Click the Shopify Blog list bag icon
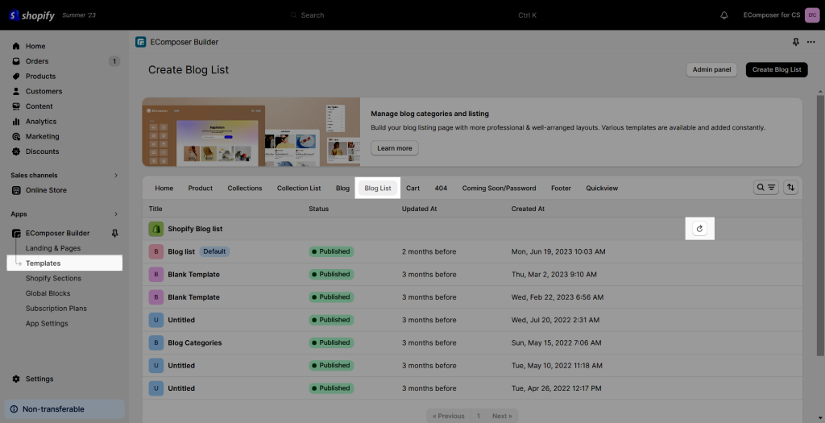The height and width of the screenshot is (423, 825). (x=155, y=229)
